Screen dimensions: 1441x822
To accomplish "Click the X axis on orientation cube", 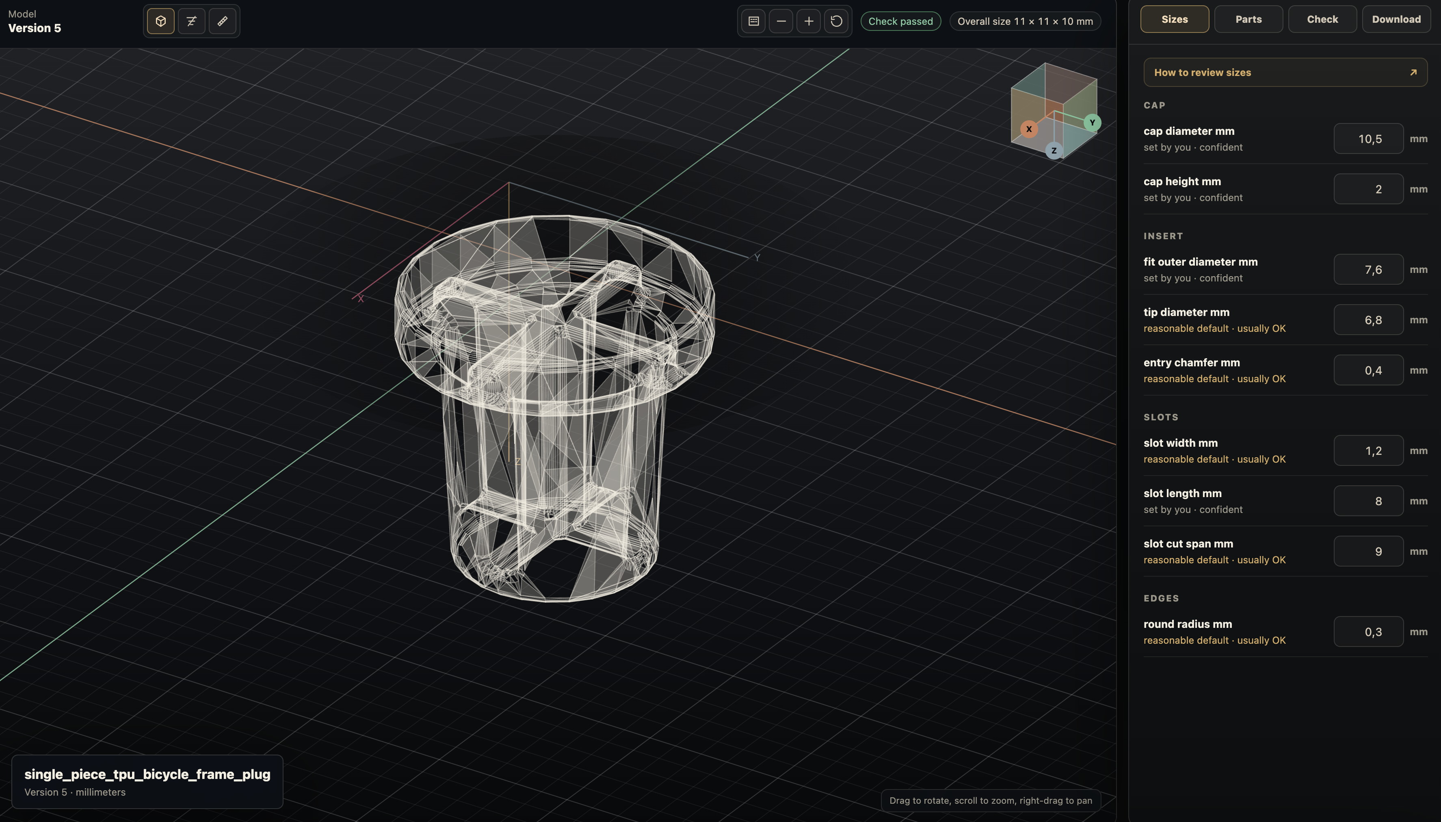I will point(1029,129).
